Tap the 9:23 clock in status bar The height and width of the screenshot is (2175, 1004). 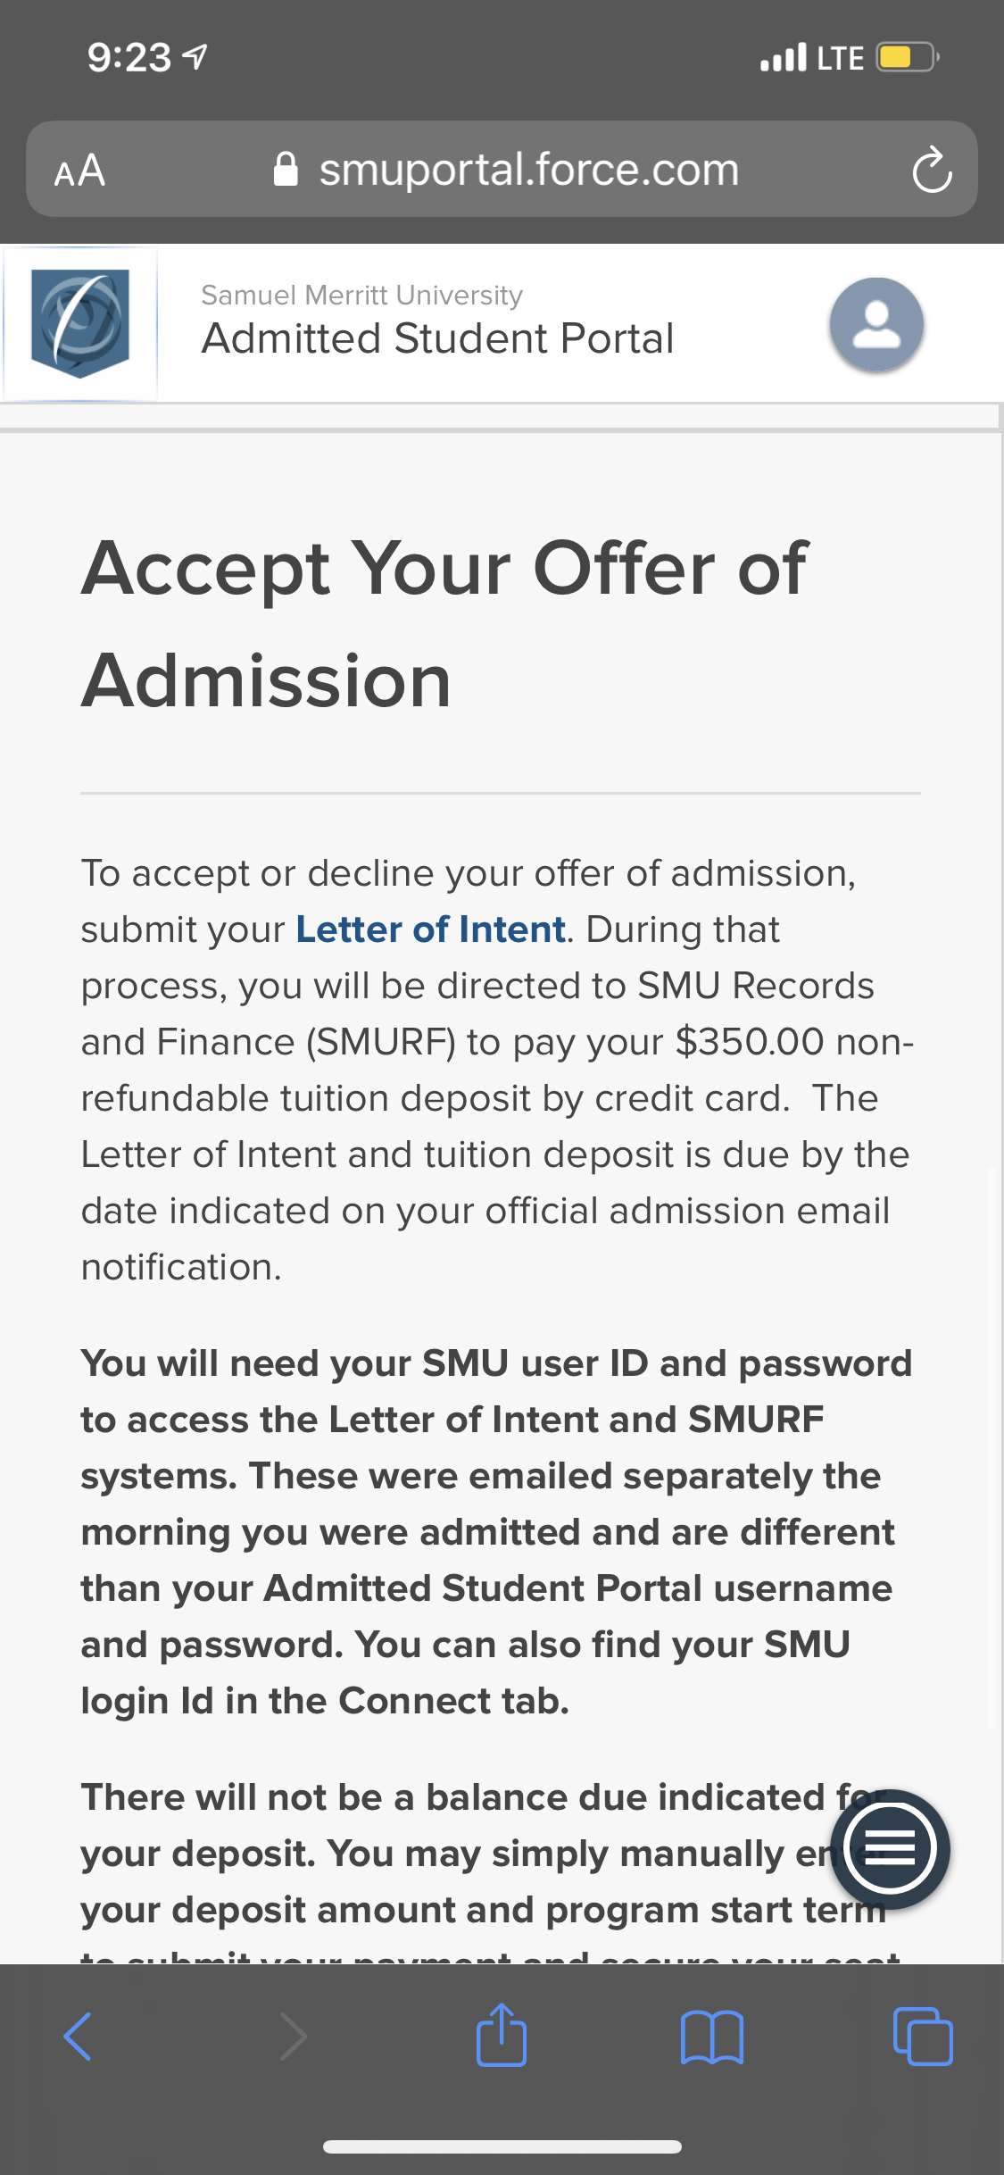pos(129,58)
